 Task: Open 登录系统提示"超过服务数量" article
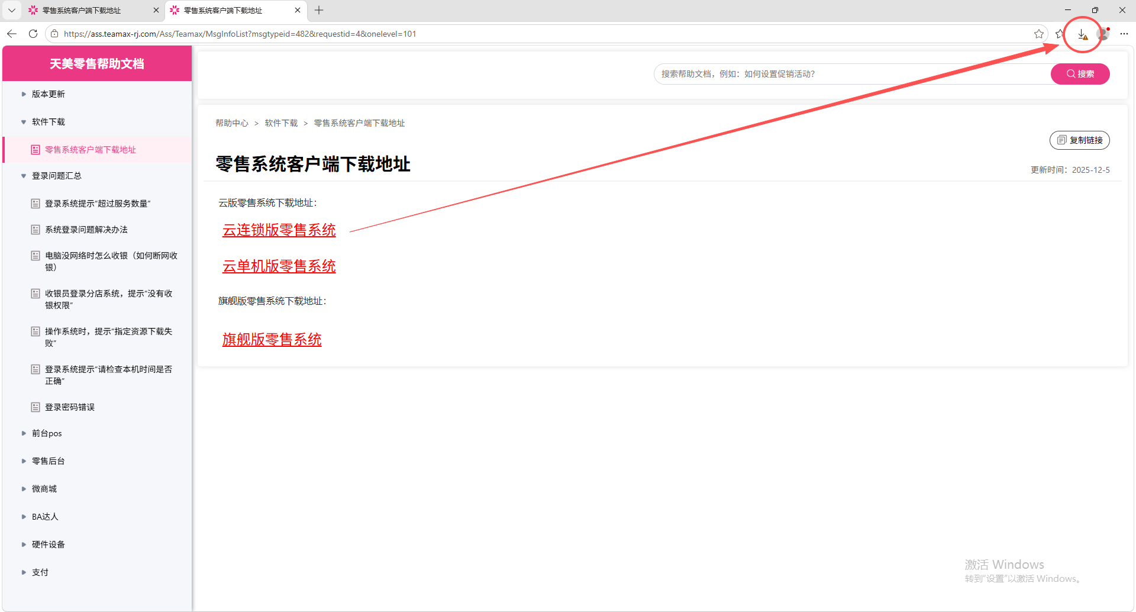[x=97, y=204]
